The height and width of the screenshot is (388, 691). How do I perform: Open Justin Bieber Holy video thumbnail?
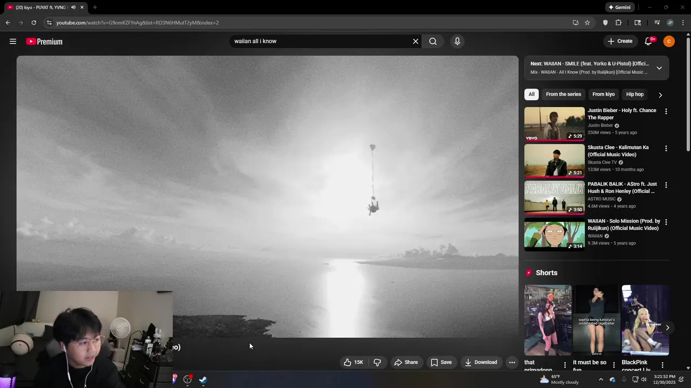click(554, 124)
